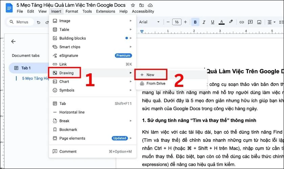Check cloud save status icon
Image resolution: width=284 pixels, height=169 pixels.
click(x=150, y=5)
